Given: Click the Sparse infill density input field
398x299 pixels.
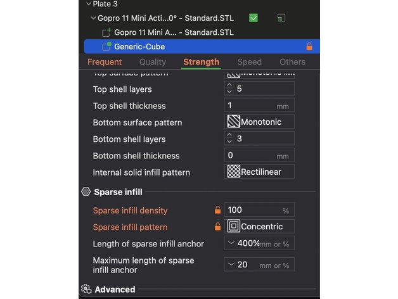Looking at the screenshot, I should [254, 210].
